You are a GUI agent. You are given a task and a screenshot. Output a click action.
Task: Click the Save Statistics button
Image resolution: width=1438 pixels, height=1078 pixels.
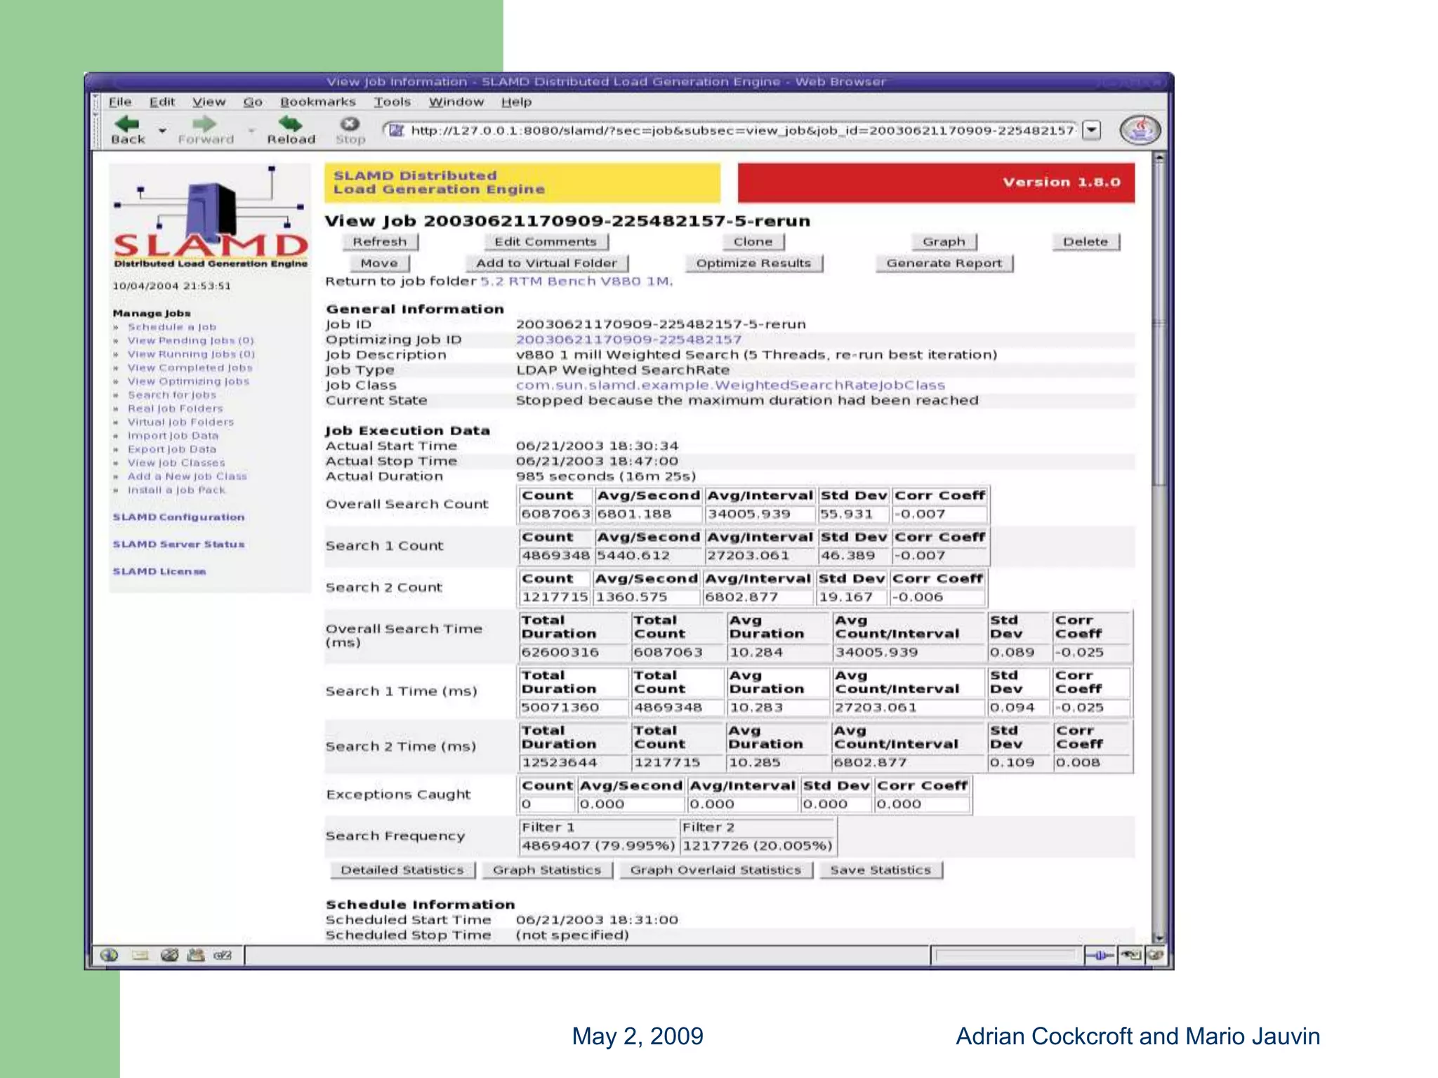click(x=880, y=870)
